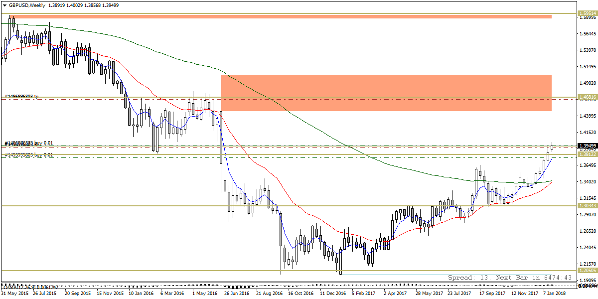Click the 1.24045 price scale value

click(x=589, y=247)
